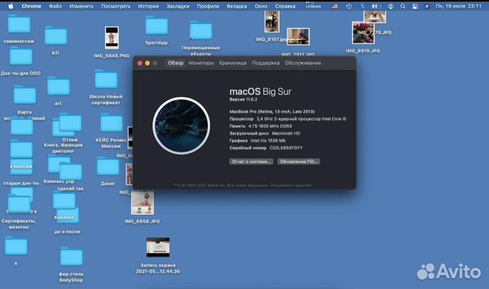This screenshot has width=489, height=289.
Task: Switch to the Обслуживание tab
Action: point(302,63)
